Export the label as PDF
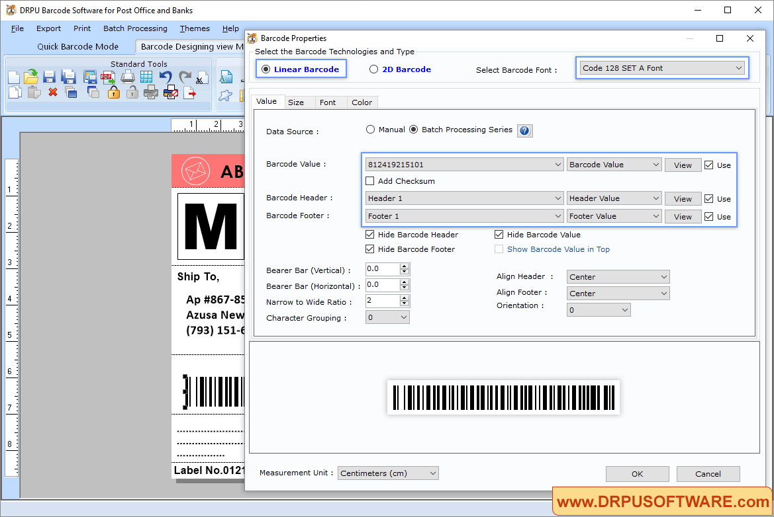 tap(107, 76)
